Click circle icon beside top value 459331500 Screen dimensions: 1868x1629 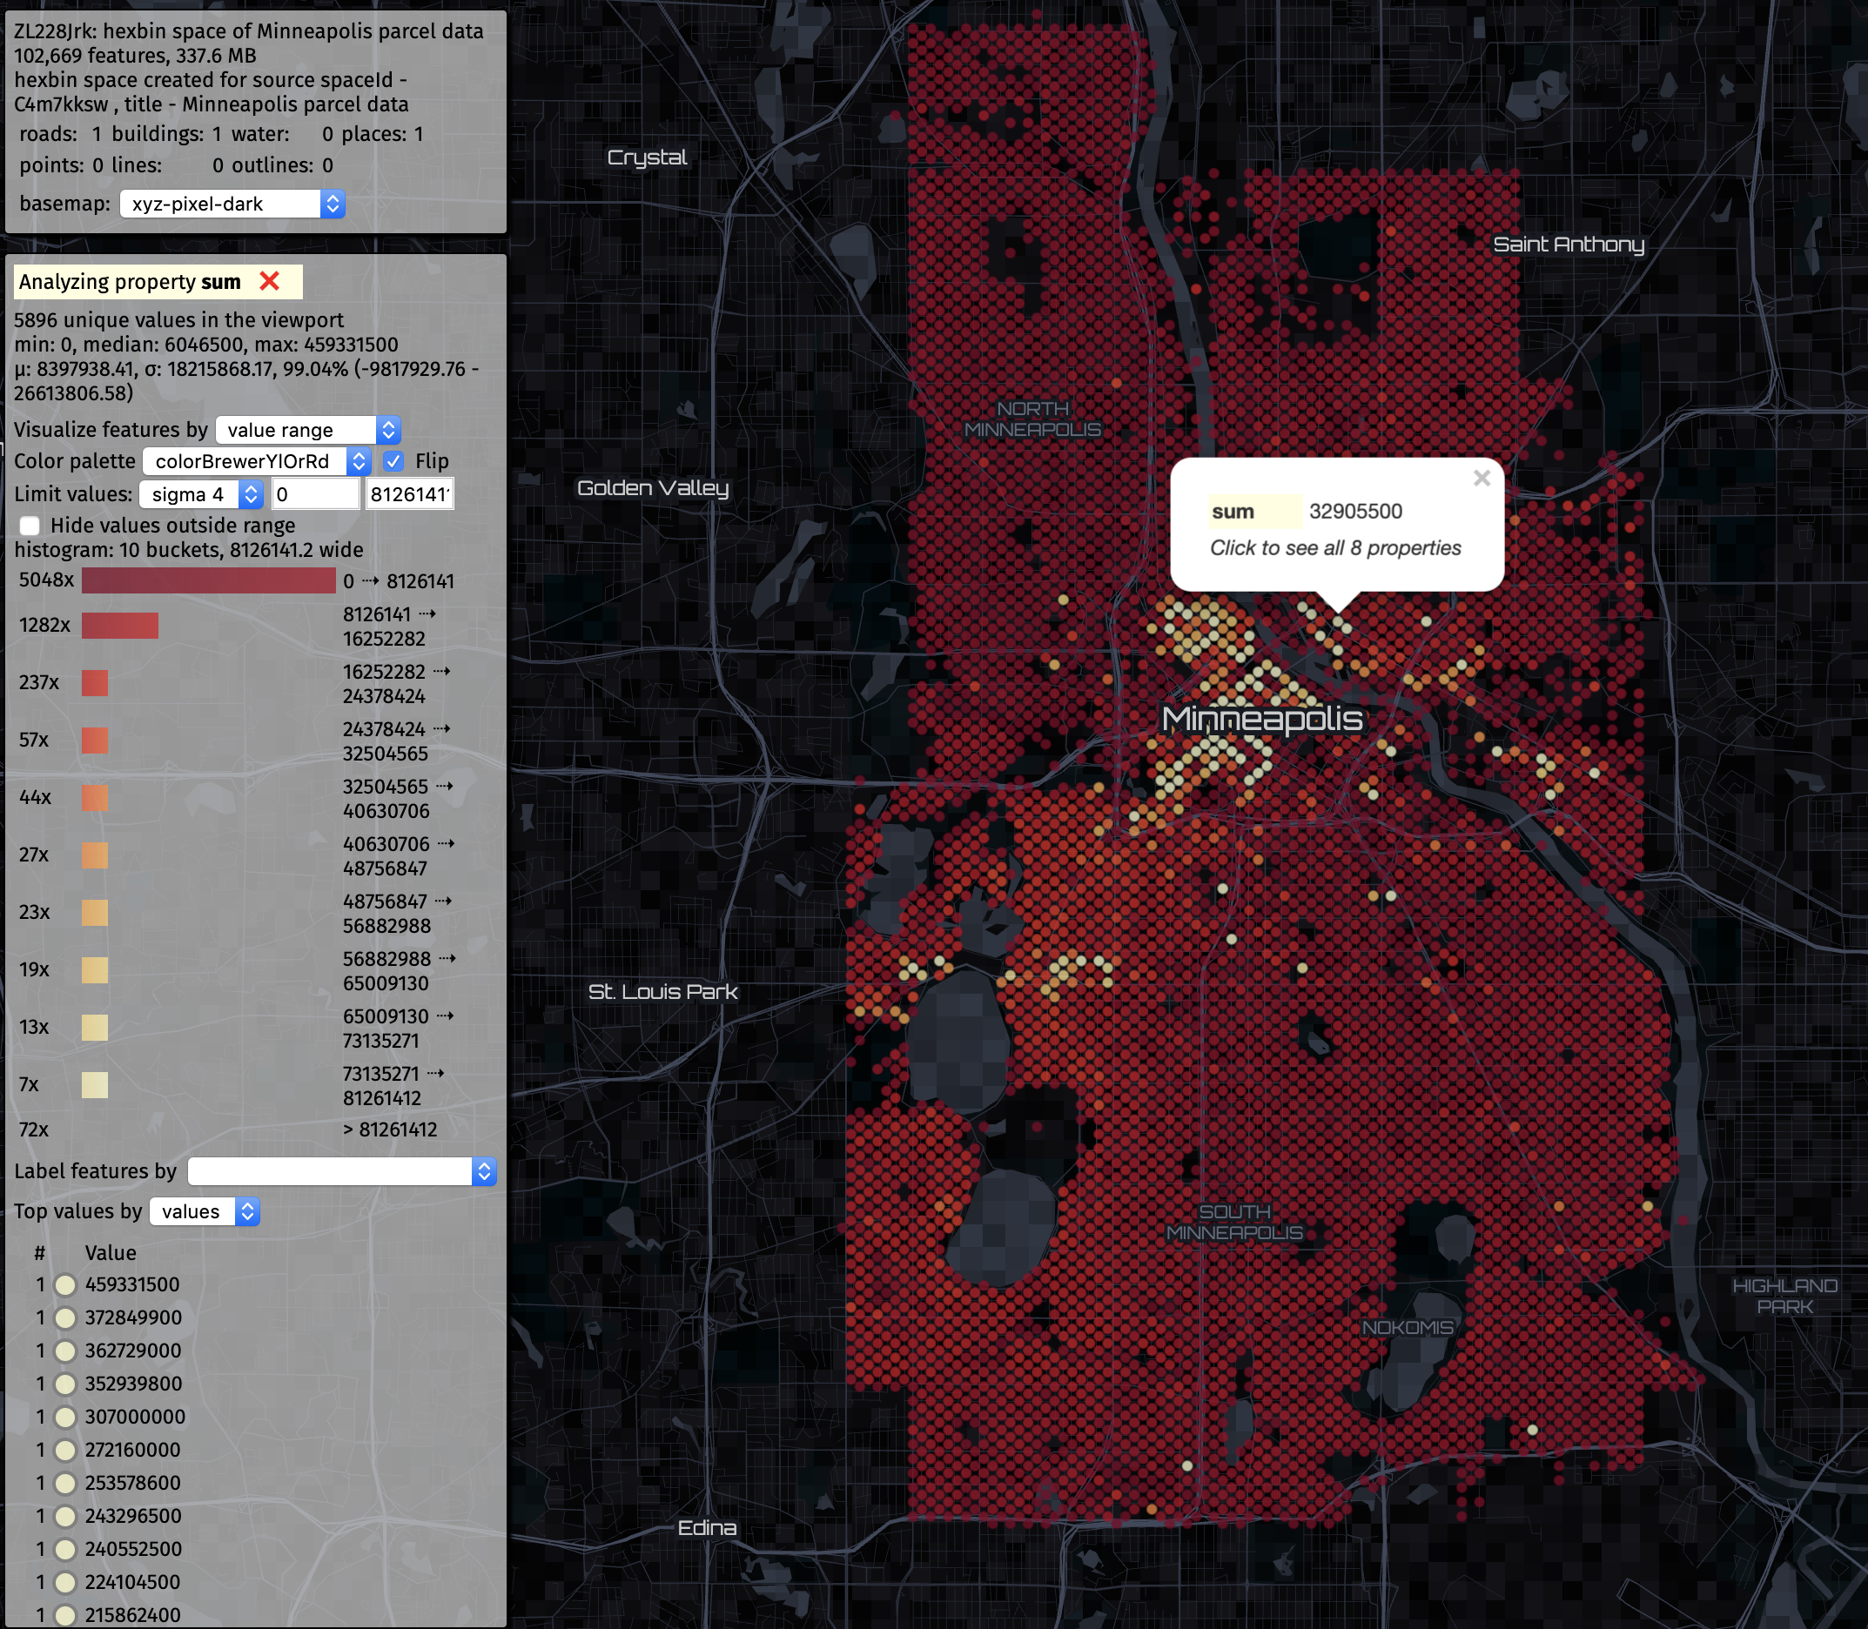click(x=65, y=1284)
